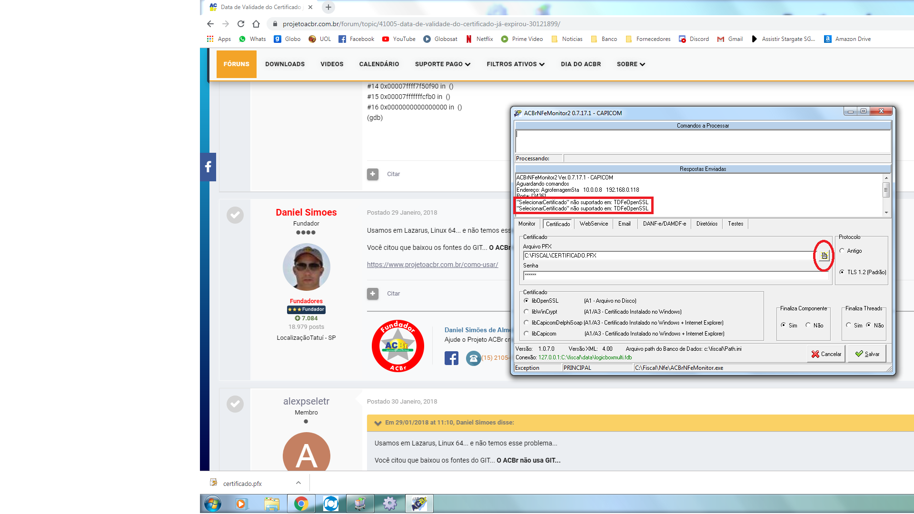Browse for PFX file icon button

(824, 256)
